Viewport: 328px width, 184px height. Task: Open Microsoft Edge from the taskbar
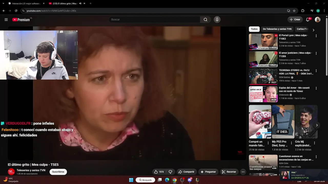tap(167, 180)
